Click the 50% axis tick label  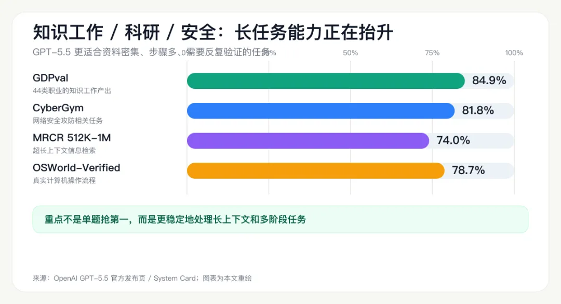(351, 53)
